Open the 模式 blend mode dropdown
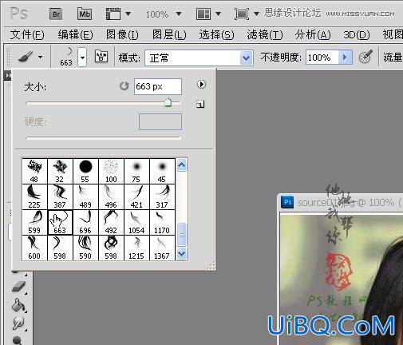 [199, 57]
